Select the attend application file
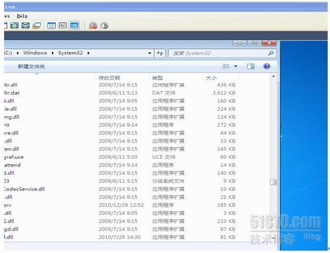The image size is (330, 253). (x=12, y=165)
